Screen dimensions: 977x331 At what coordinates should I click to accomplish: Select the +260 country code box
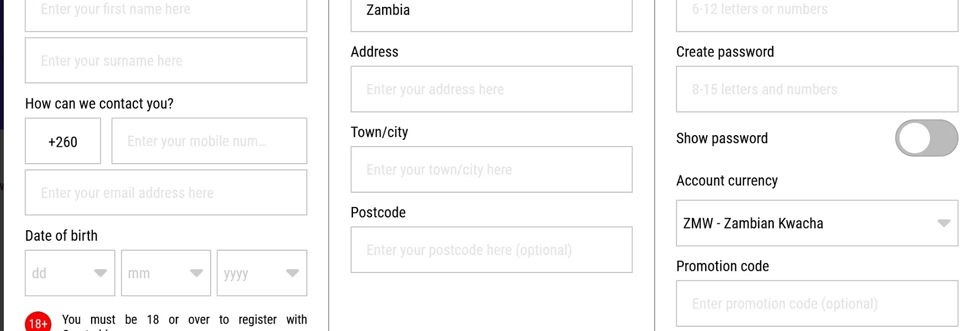pos(62,141)
